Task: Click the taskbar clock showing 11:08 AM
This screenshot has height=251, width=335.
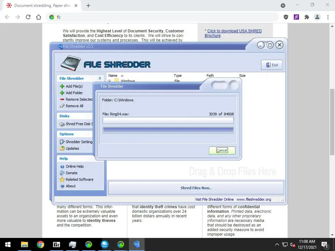Action: 307,244
